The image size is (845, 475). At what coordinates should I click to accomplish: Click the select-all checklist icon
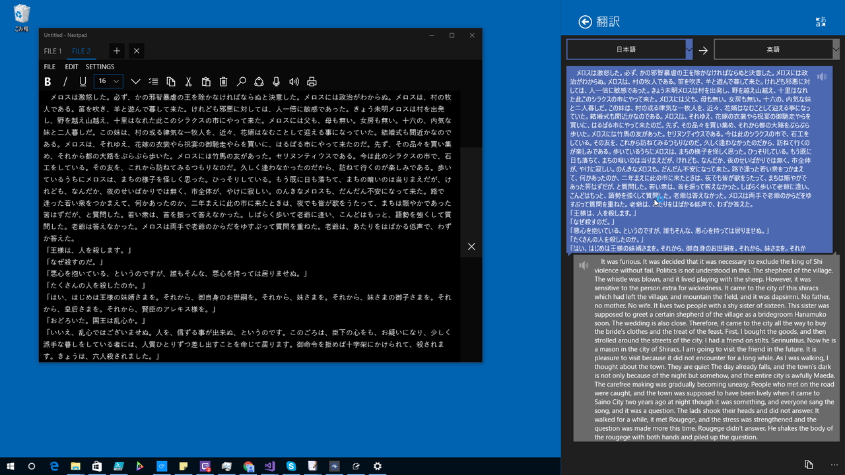point(153,82)
